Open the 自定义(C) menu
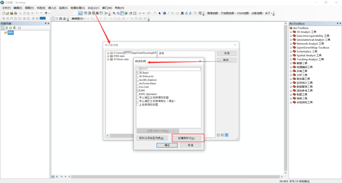The width and height of the screenshot is (342, 183). click(93, 8)
